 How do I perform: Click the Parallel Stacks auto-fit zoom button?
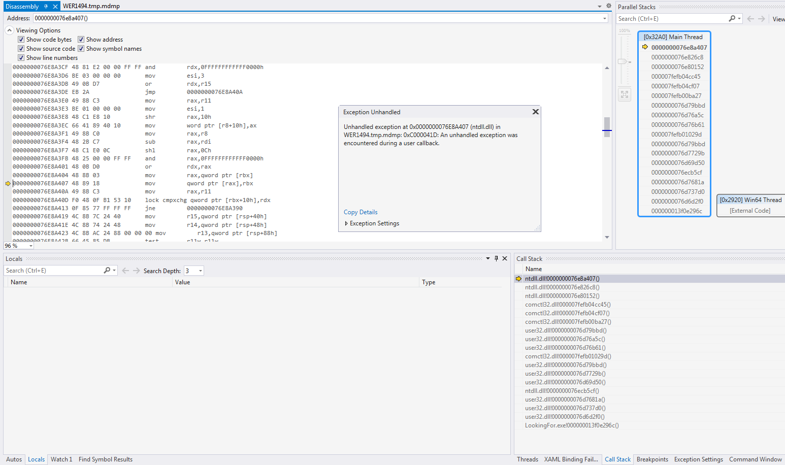point(625,94)
